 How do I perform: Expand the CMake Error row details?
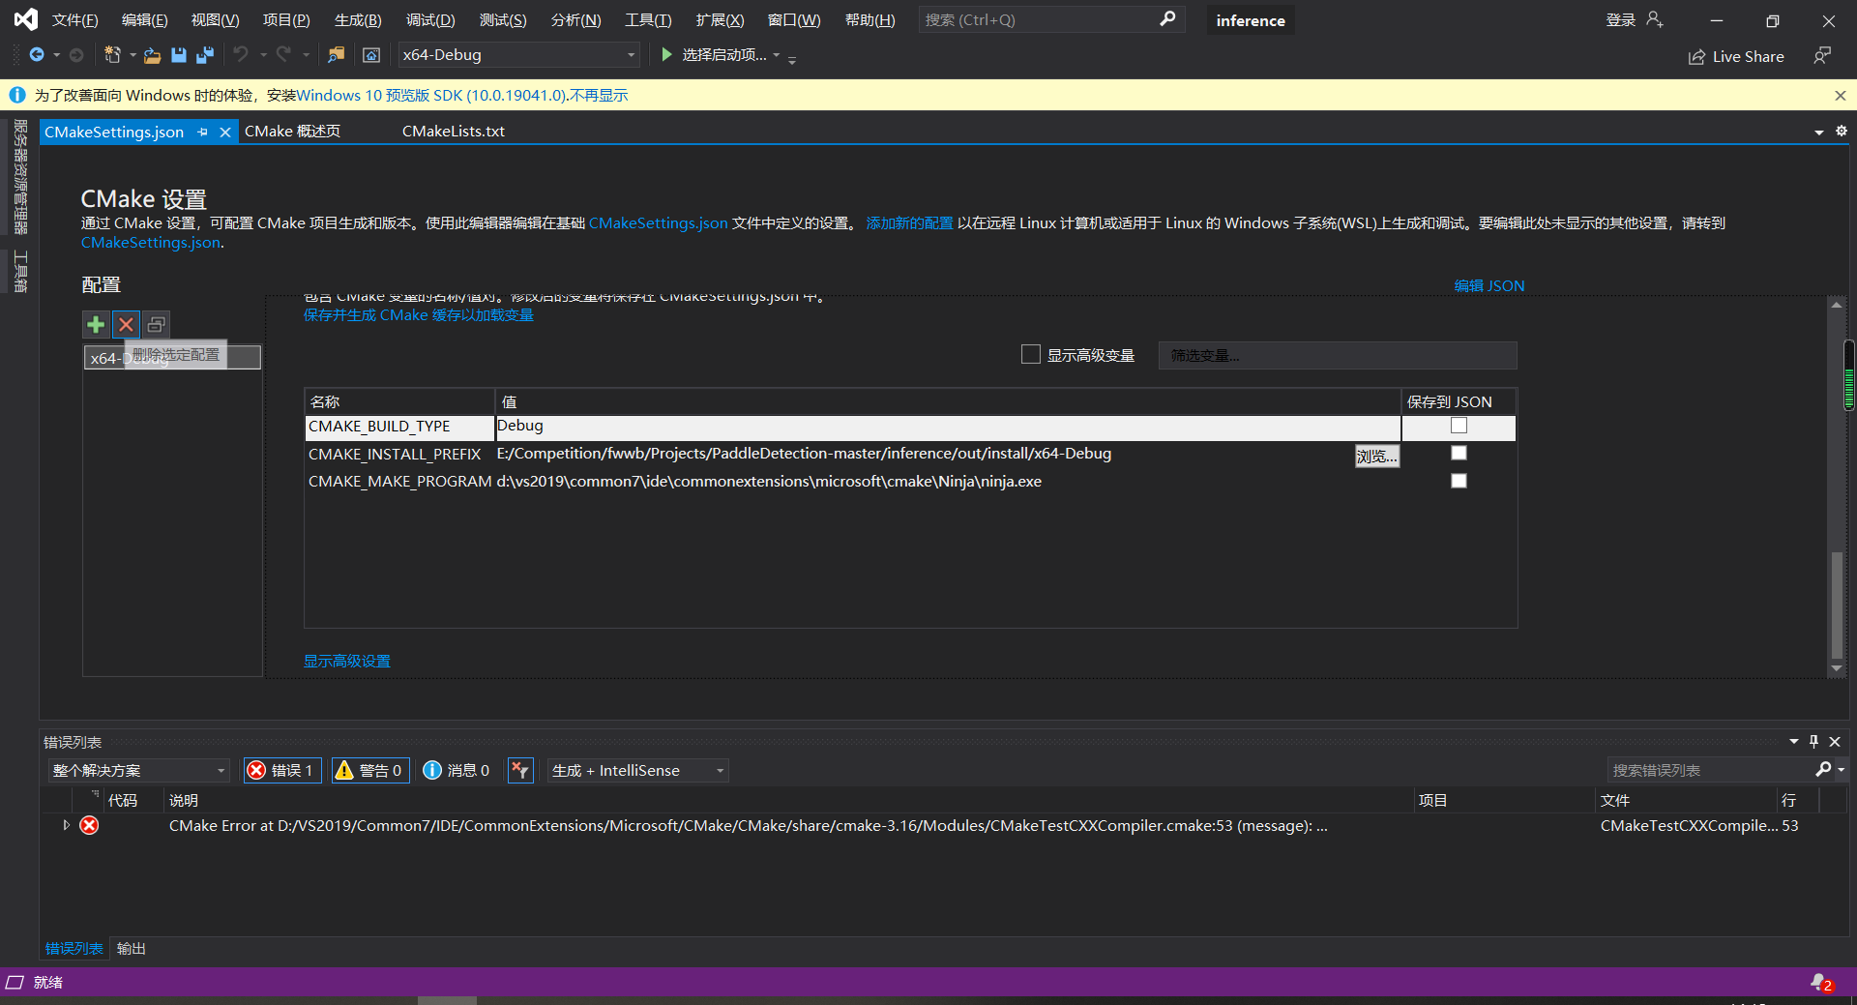click(66, 825)
